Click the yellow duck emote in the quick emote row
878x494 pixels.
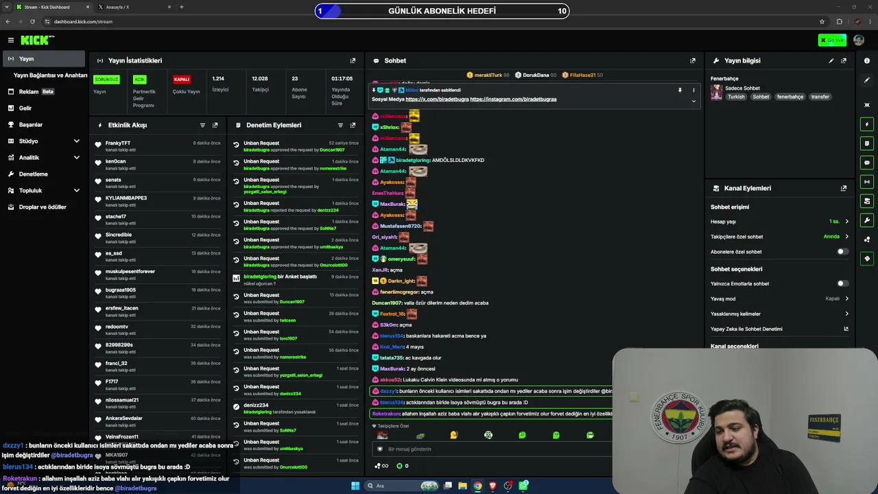click(x=453, y=435)
